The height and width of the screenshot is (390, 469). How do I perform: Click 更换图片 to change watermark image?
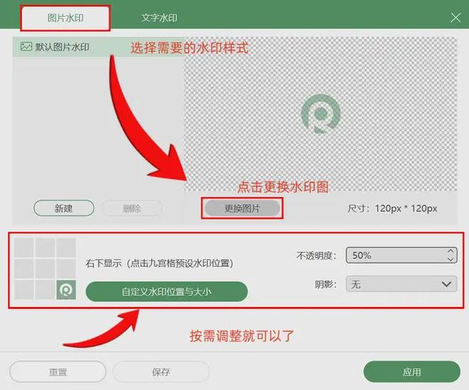pos(242,208)
